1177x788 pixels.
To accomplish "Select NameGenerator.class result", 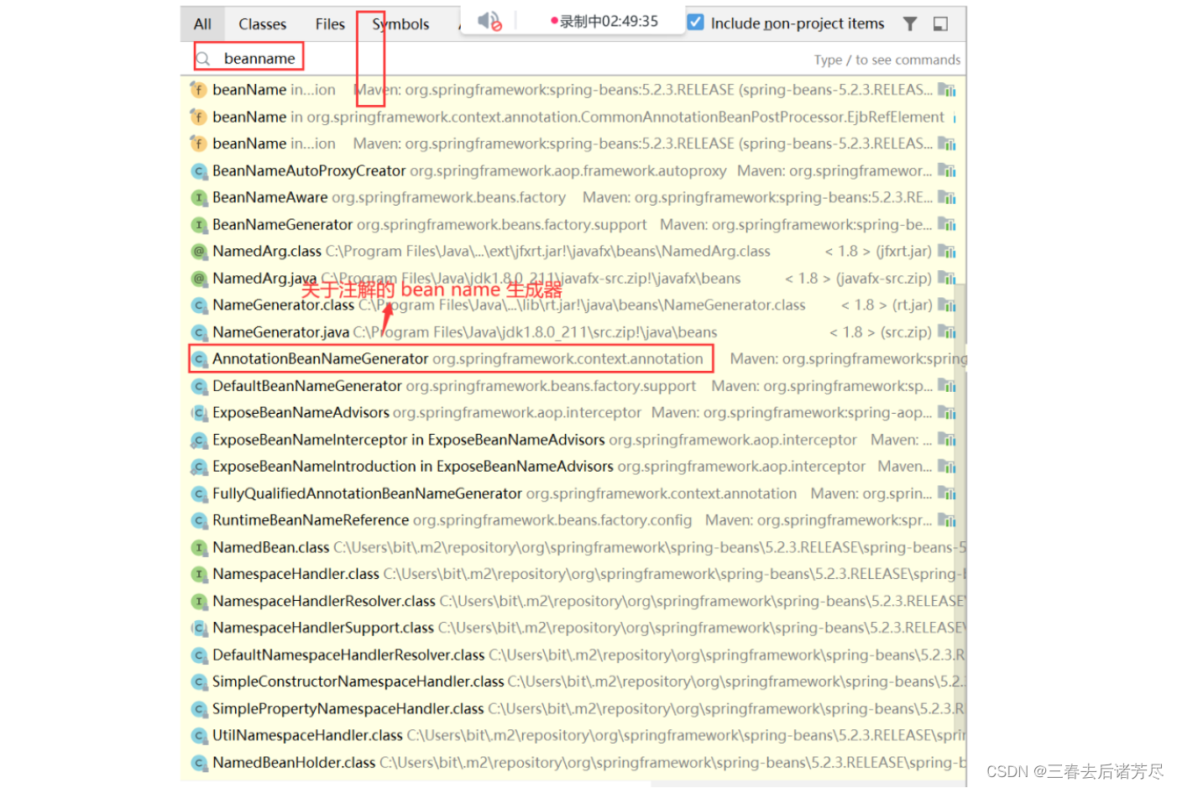I will (574, 305).
